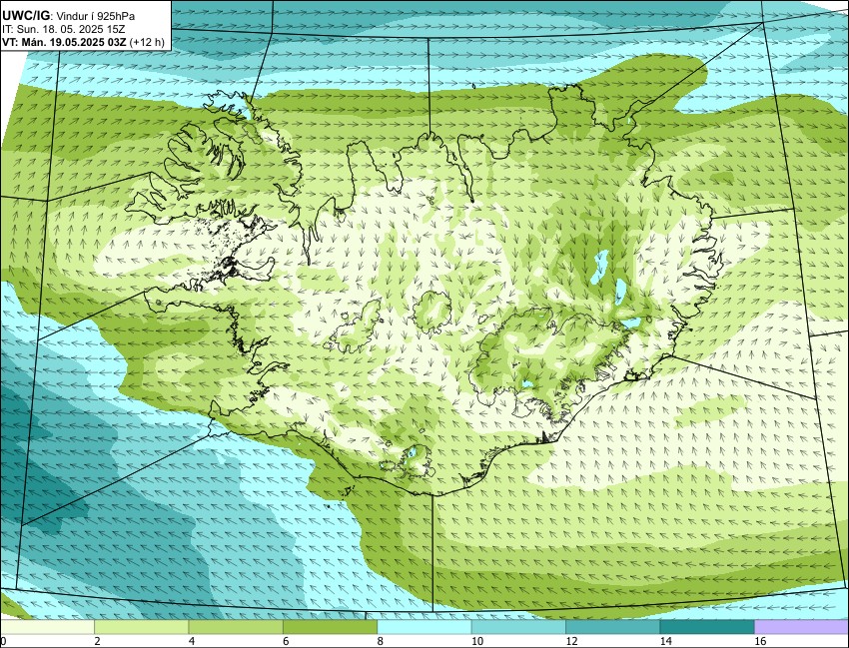Click the 'Vindur í 925hPa' label
Viewport: 849px width, 648px height.
tap(96, 17)
